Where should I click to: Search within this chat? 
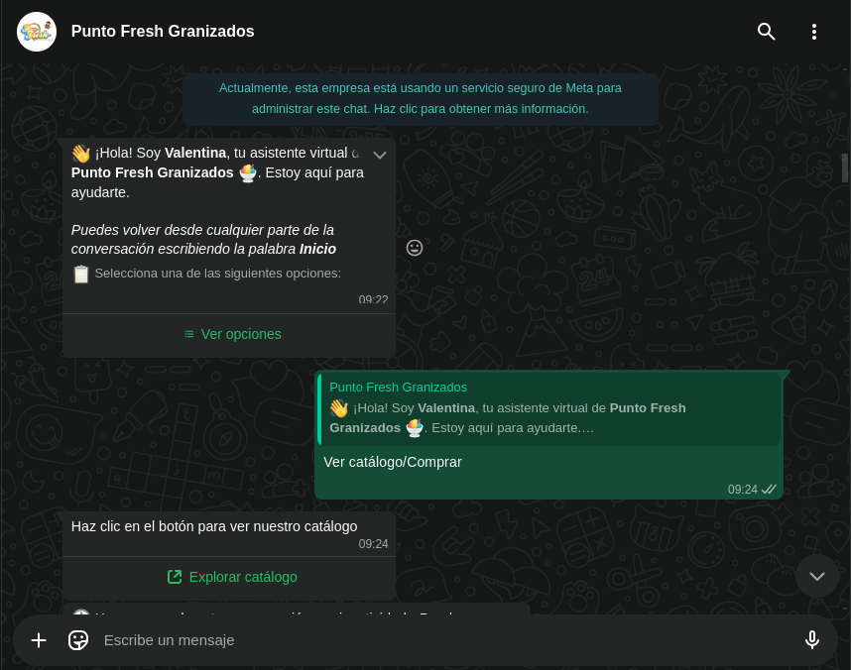[x=766, y=32]
